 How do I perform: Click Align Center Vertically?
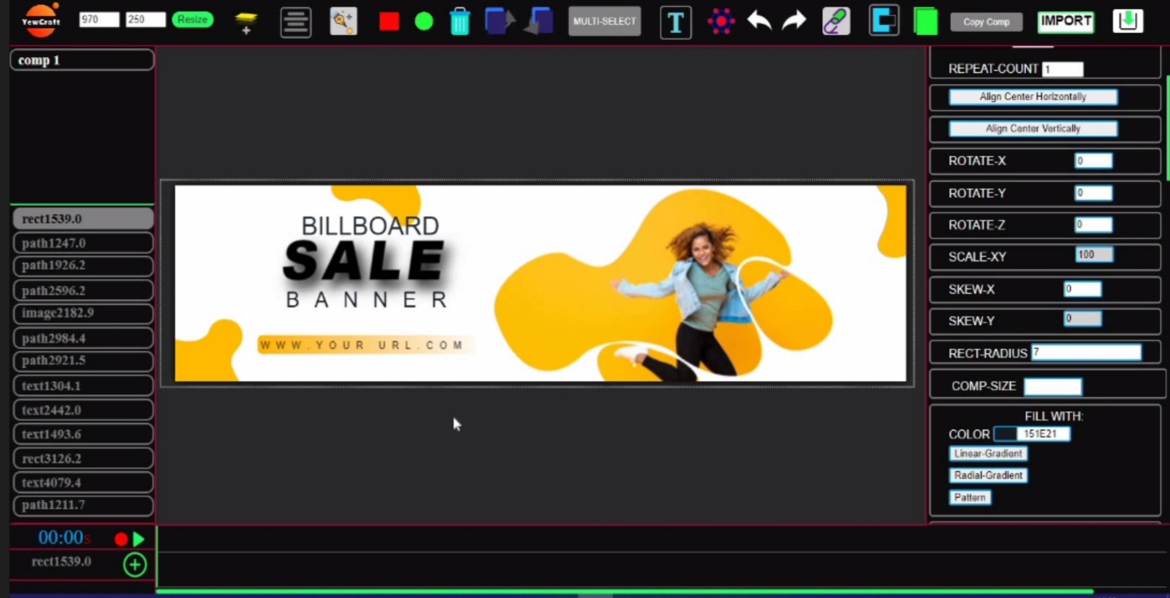(1033, 128)
